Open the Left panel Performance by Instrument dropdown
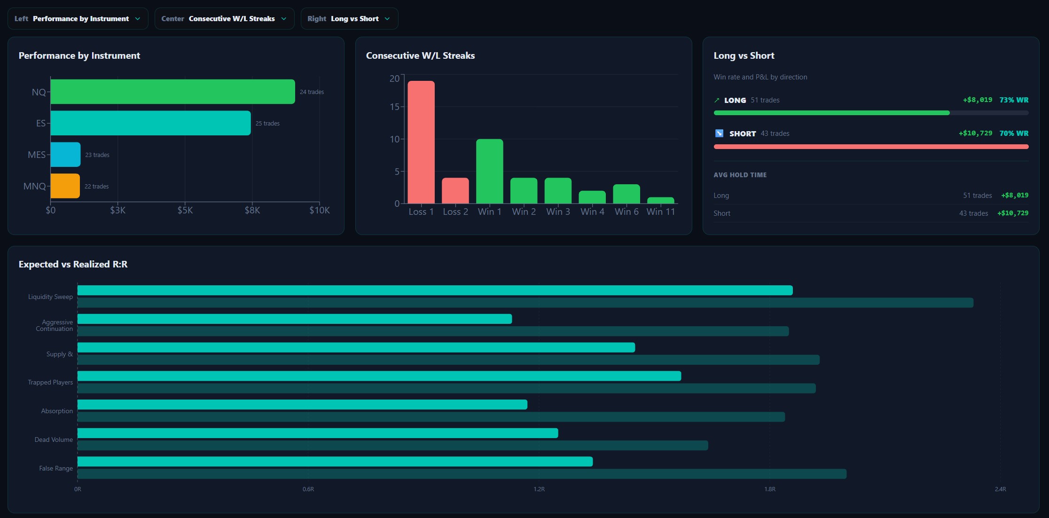The image size is (1049, 518). click(78, 19)
